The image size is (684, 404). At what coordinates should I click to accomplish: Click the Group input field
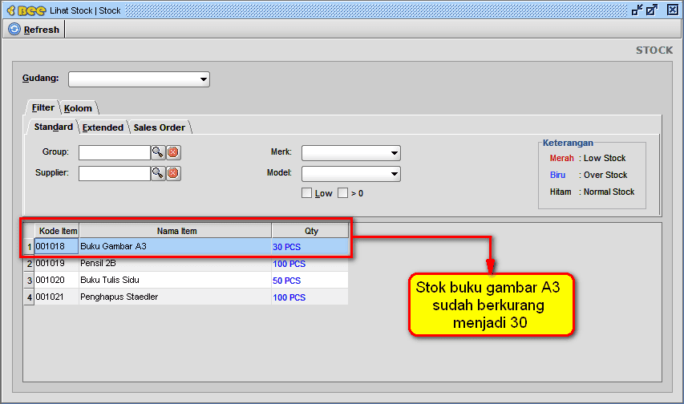click(115, 152)
